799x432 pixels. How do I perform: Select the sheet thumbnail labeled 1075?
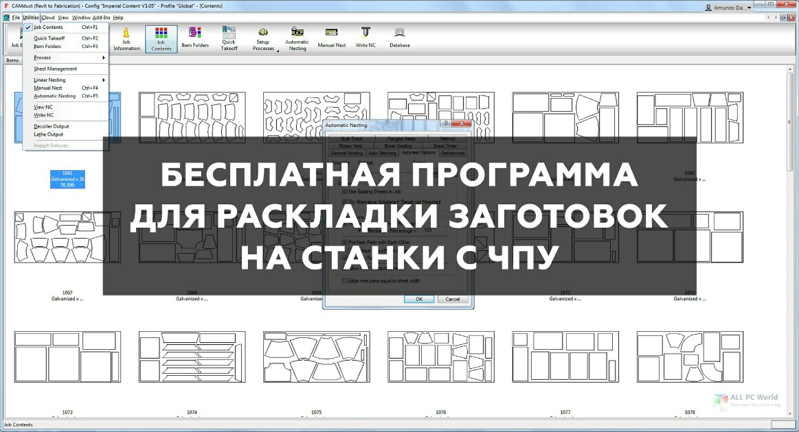tap(317, 357)
